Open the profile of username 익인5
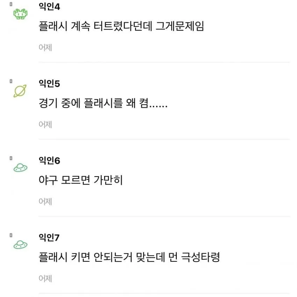297x297 pixels. [49, 83]
